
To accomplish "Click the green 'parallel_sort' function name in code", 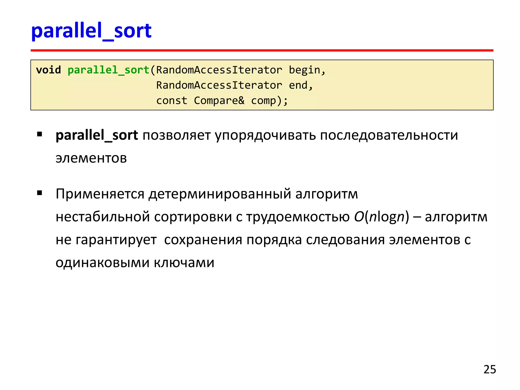I will (x=108, y=70).
